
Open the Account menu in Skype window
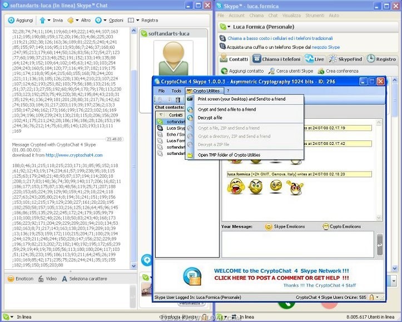point(237,16)
